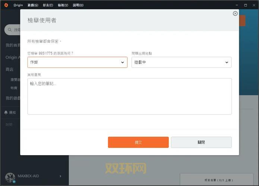Screen dimensions: 259x186
Task: Click into the 其他意見 notes text area
Action: (130, 96)
